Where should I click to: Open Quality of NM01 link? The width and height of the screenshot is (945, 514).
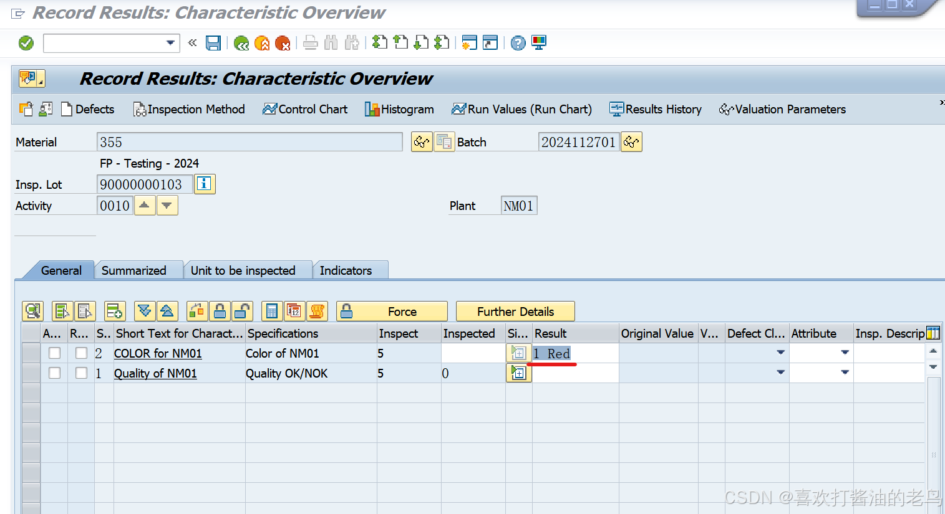click(155, 373)
